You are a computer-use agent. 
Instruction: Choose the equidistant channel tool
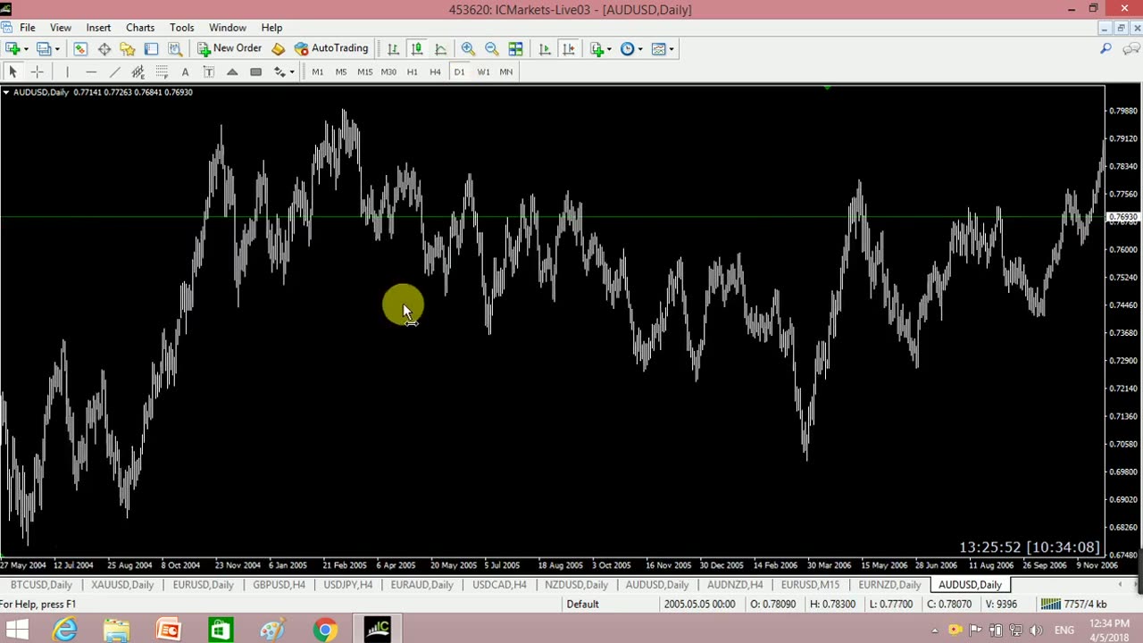(x=138, y=72)
